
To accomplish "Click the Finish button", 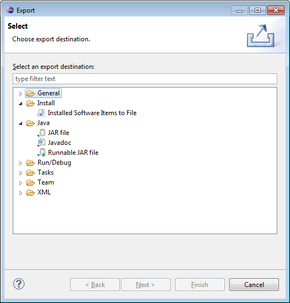I will click(200, 284).
